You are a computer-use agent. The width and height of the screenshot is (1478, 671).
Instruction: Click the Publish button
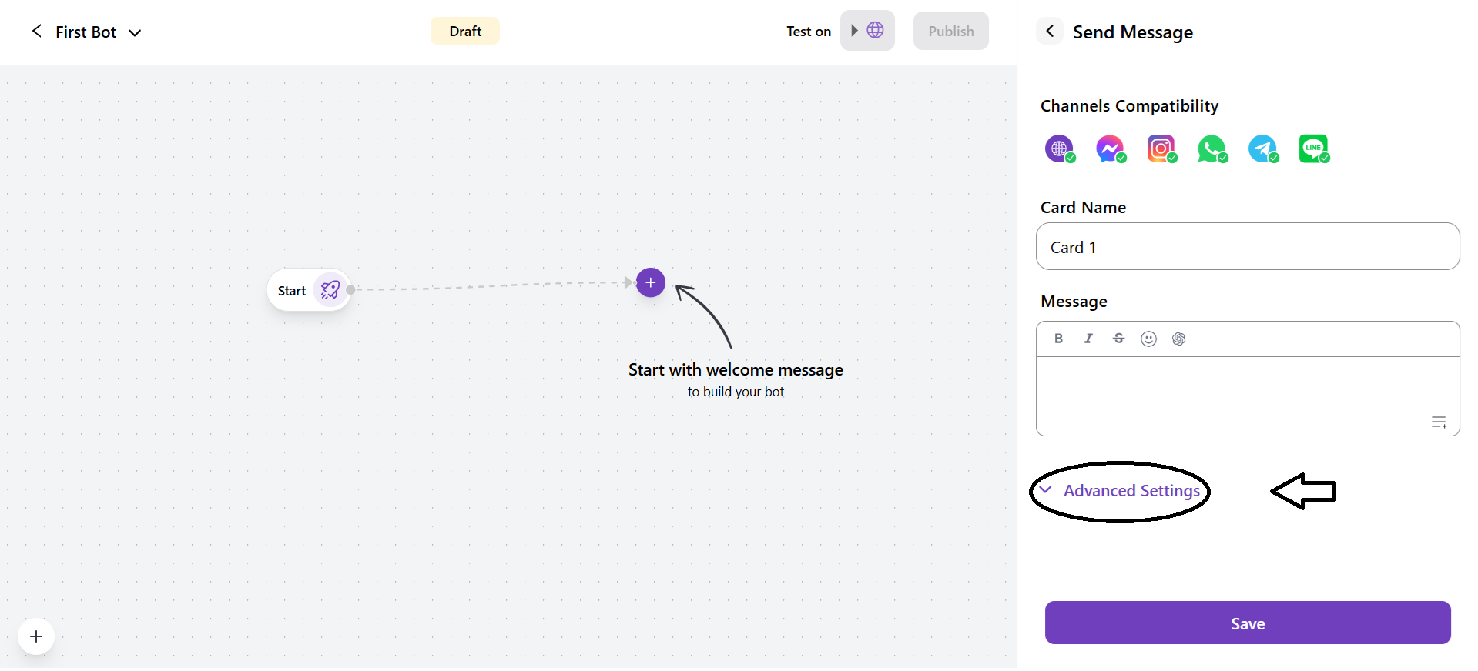click(x=950, y=32)
